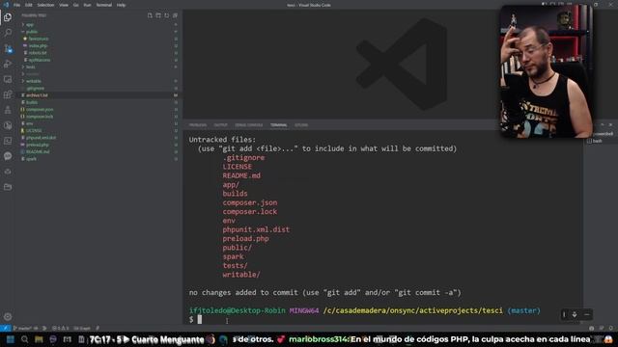The image size is (618, 347).
Task: Select the Terminal panel tab
Action: [279, 125]
